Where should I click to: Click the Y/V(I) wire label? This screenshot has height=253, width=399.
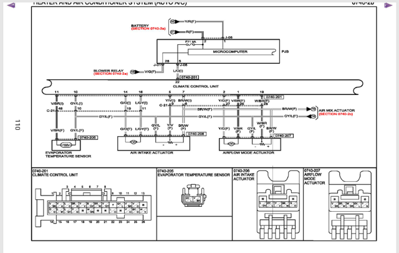click(170, 101)
